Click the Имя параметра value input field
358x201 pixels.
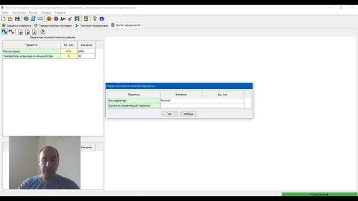click(x=202, y=100)
